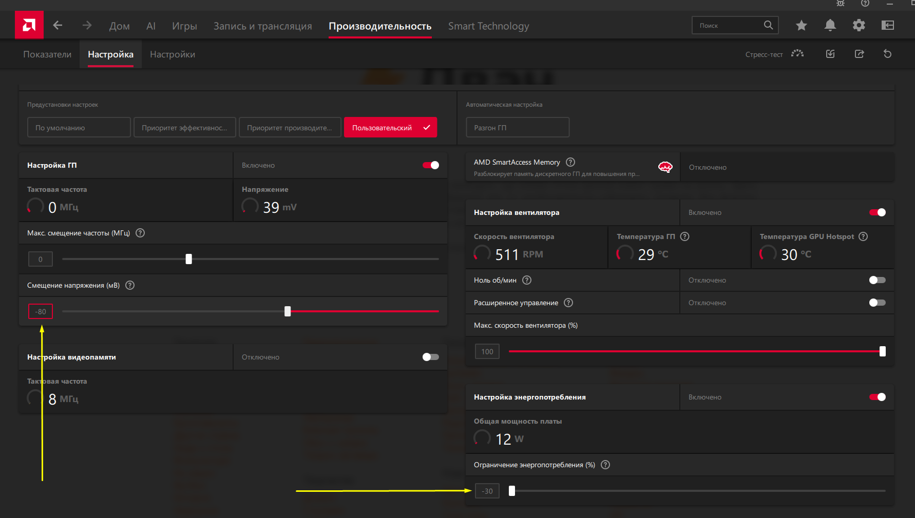Turn off Настройка вентилятора switch

click(x=878, y=212)
